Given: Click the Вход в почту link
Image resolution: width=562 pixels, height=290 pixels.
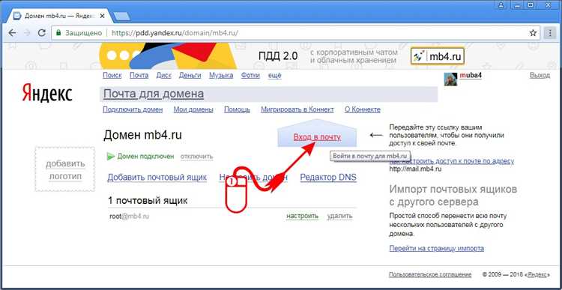Looking at the screenshot, I should pos(317,137).
